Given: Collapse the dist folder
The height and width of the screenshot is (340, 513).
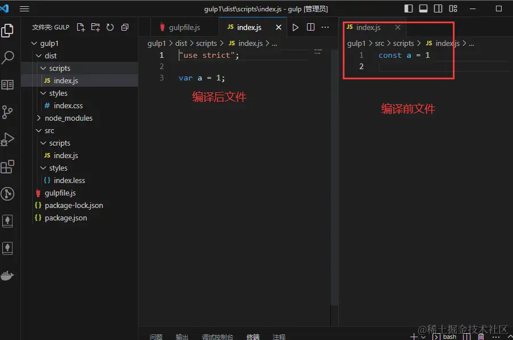Looking at the screenshot, I should (39, 56).
